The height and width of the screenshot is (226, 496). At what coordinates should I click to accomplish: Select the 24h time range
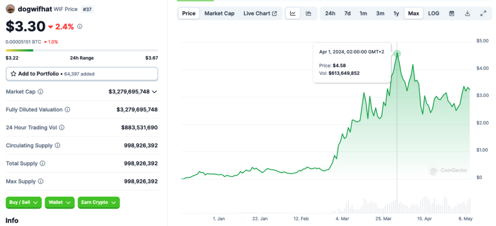point(330,14)
